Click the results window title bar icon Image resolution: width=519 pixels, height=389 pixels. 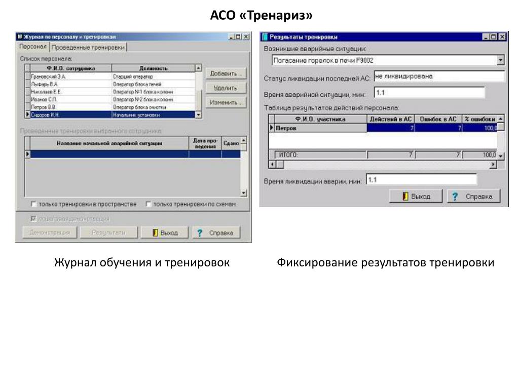pyautogui.click(x=265, y=36)
